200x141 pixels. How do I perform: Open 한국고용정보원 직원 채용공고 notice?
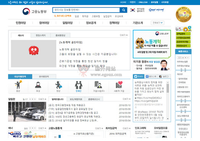pos(67,105)
